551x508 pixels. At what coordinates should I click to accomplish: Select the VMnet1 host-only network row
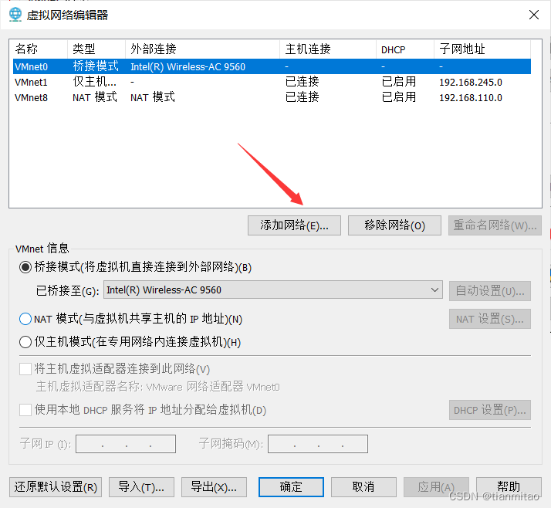coord(154,82)
